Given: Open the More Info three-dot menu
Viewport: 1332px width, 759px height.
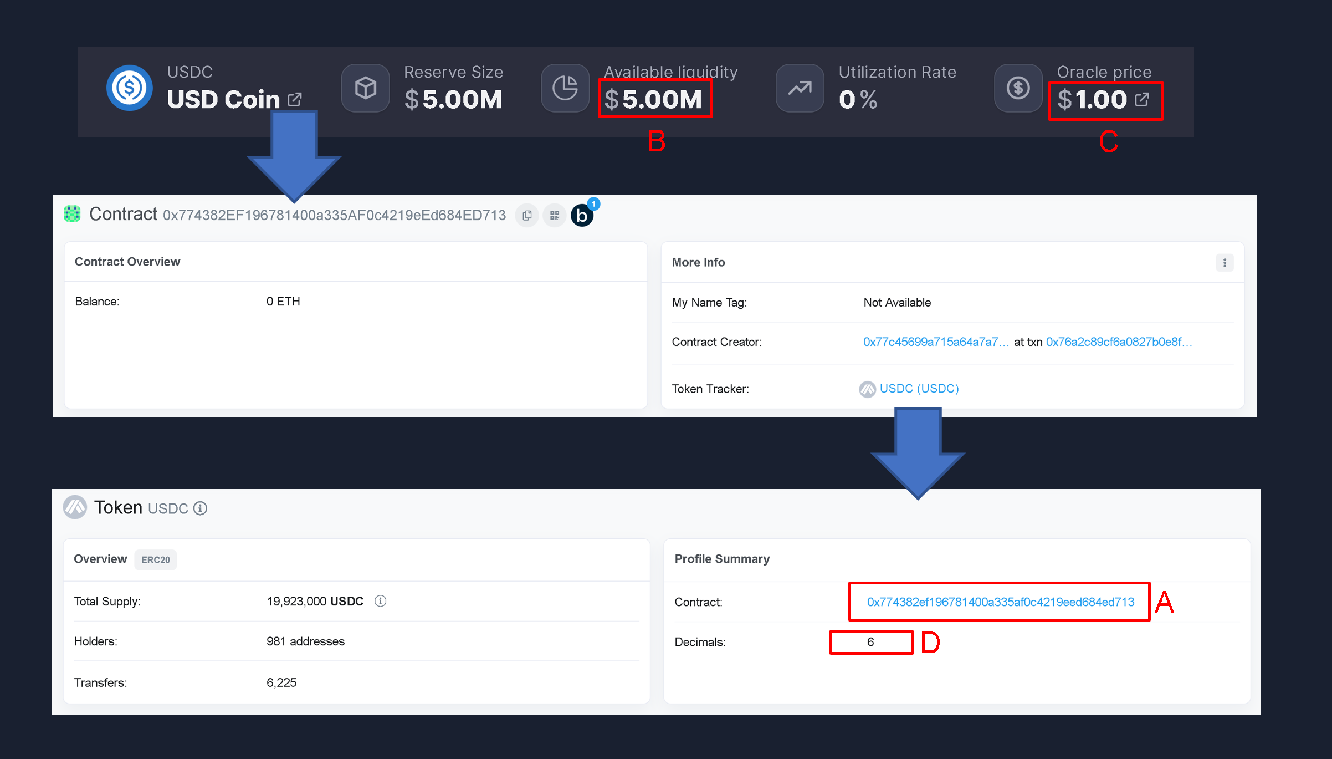Looking at the screenshot, I should tap(1225, 262).
